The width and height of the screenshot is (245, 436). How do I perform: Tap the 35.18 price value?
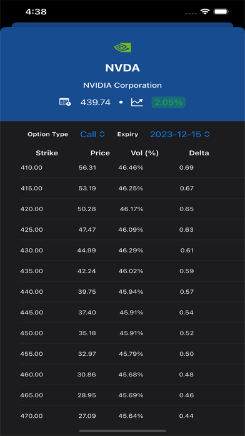click(87, 333)
